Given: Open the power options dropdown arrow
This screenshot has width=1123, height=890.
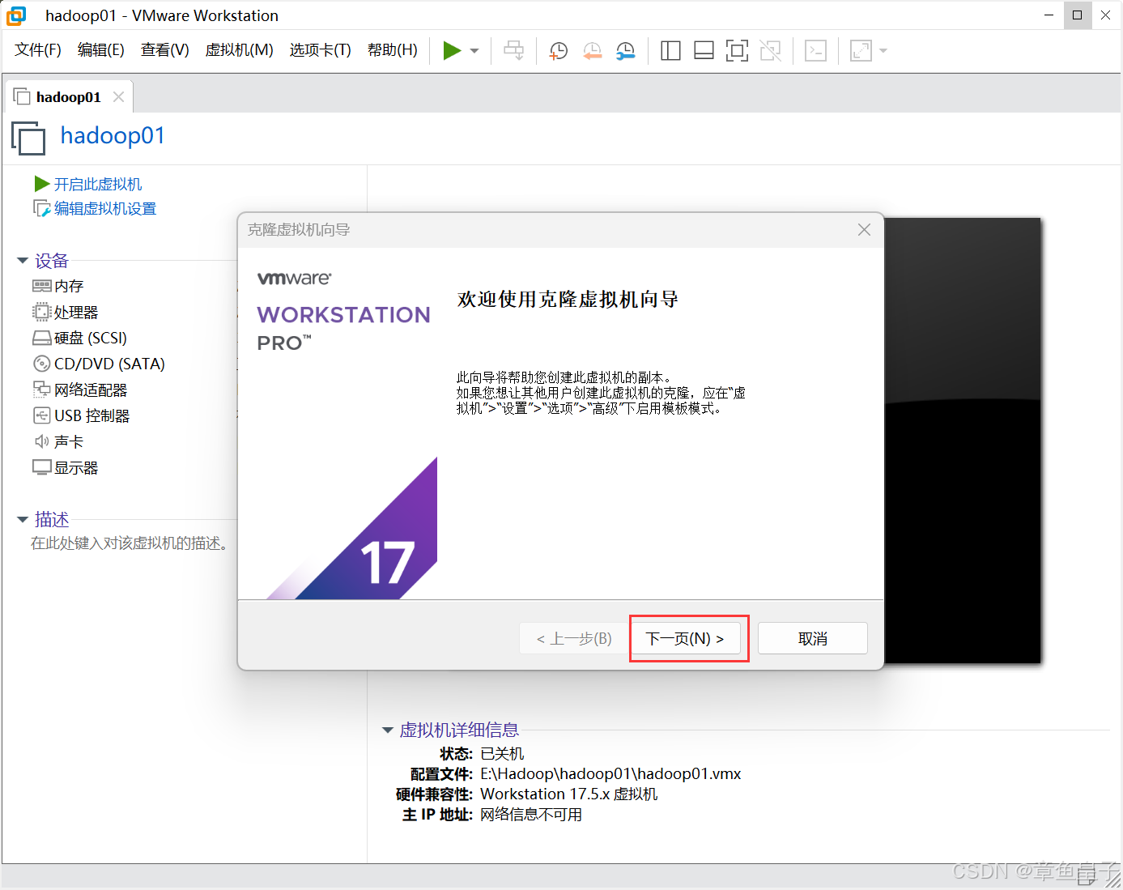Looking at the screenshot, I should point(474,51).
